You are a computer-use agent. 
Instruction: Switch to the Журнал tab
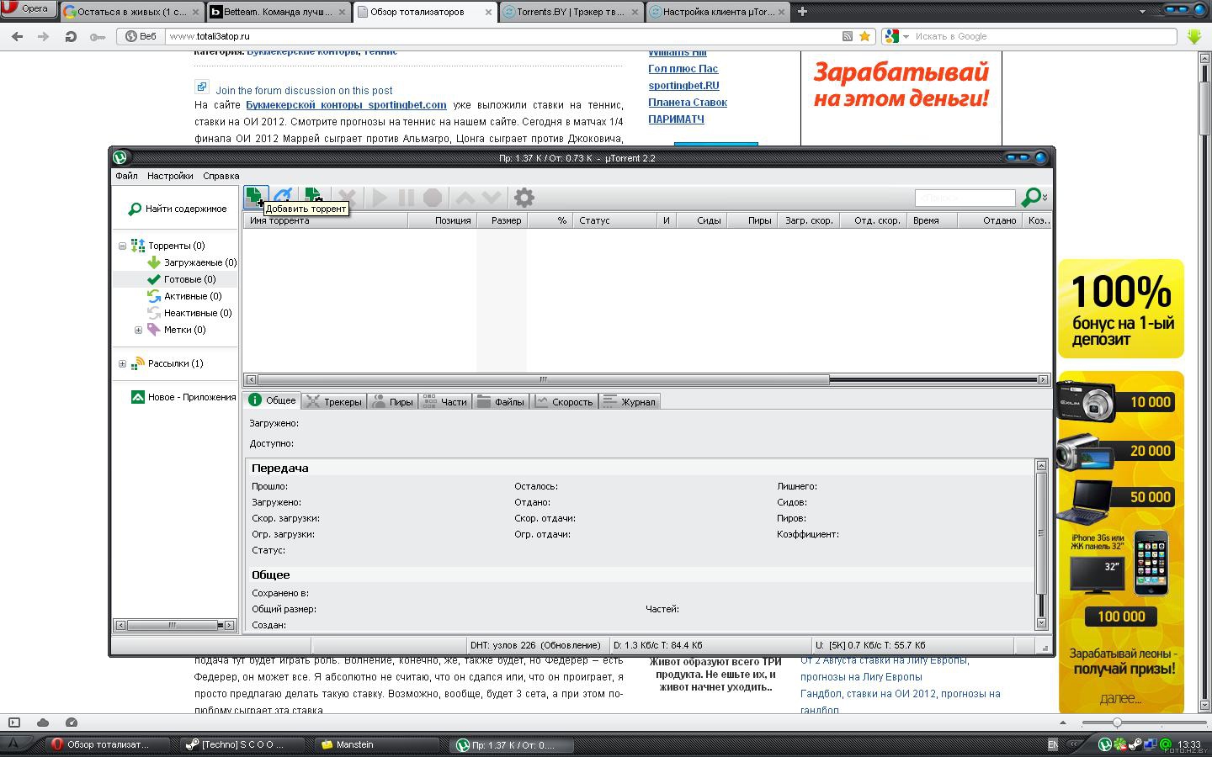tap(630, 402)
